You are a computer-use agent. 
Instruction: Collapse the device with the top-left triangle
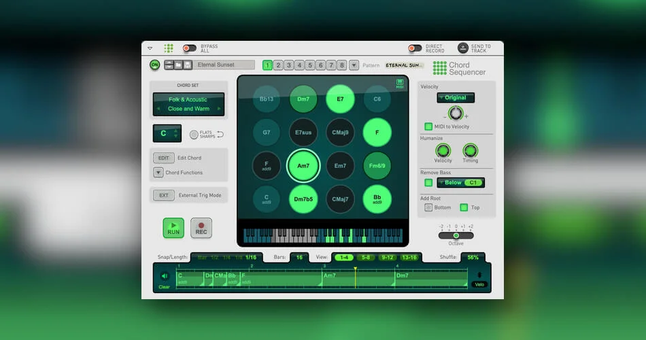(x=150, y=49)
